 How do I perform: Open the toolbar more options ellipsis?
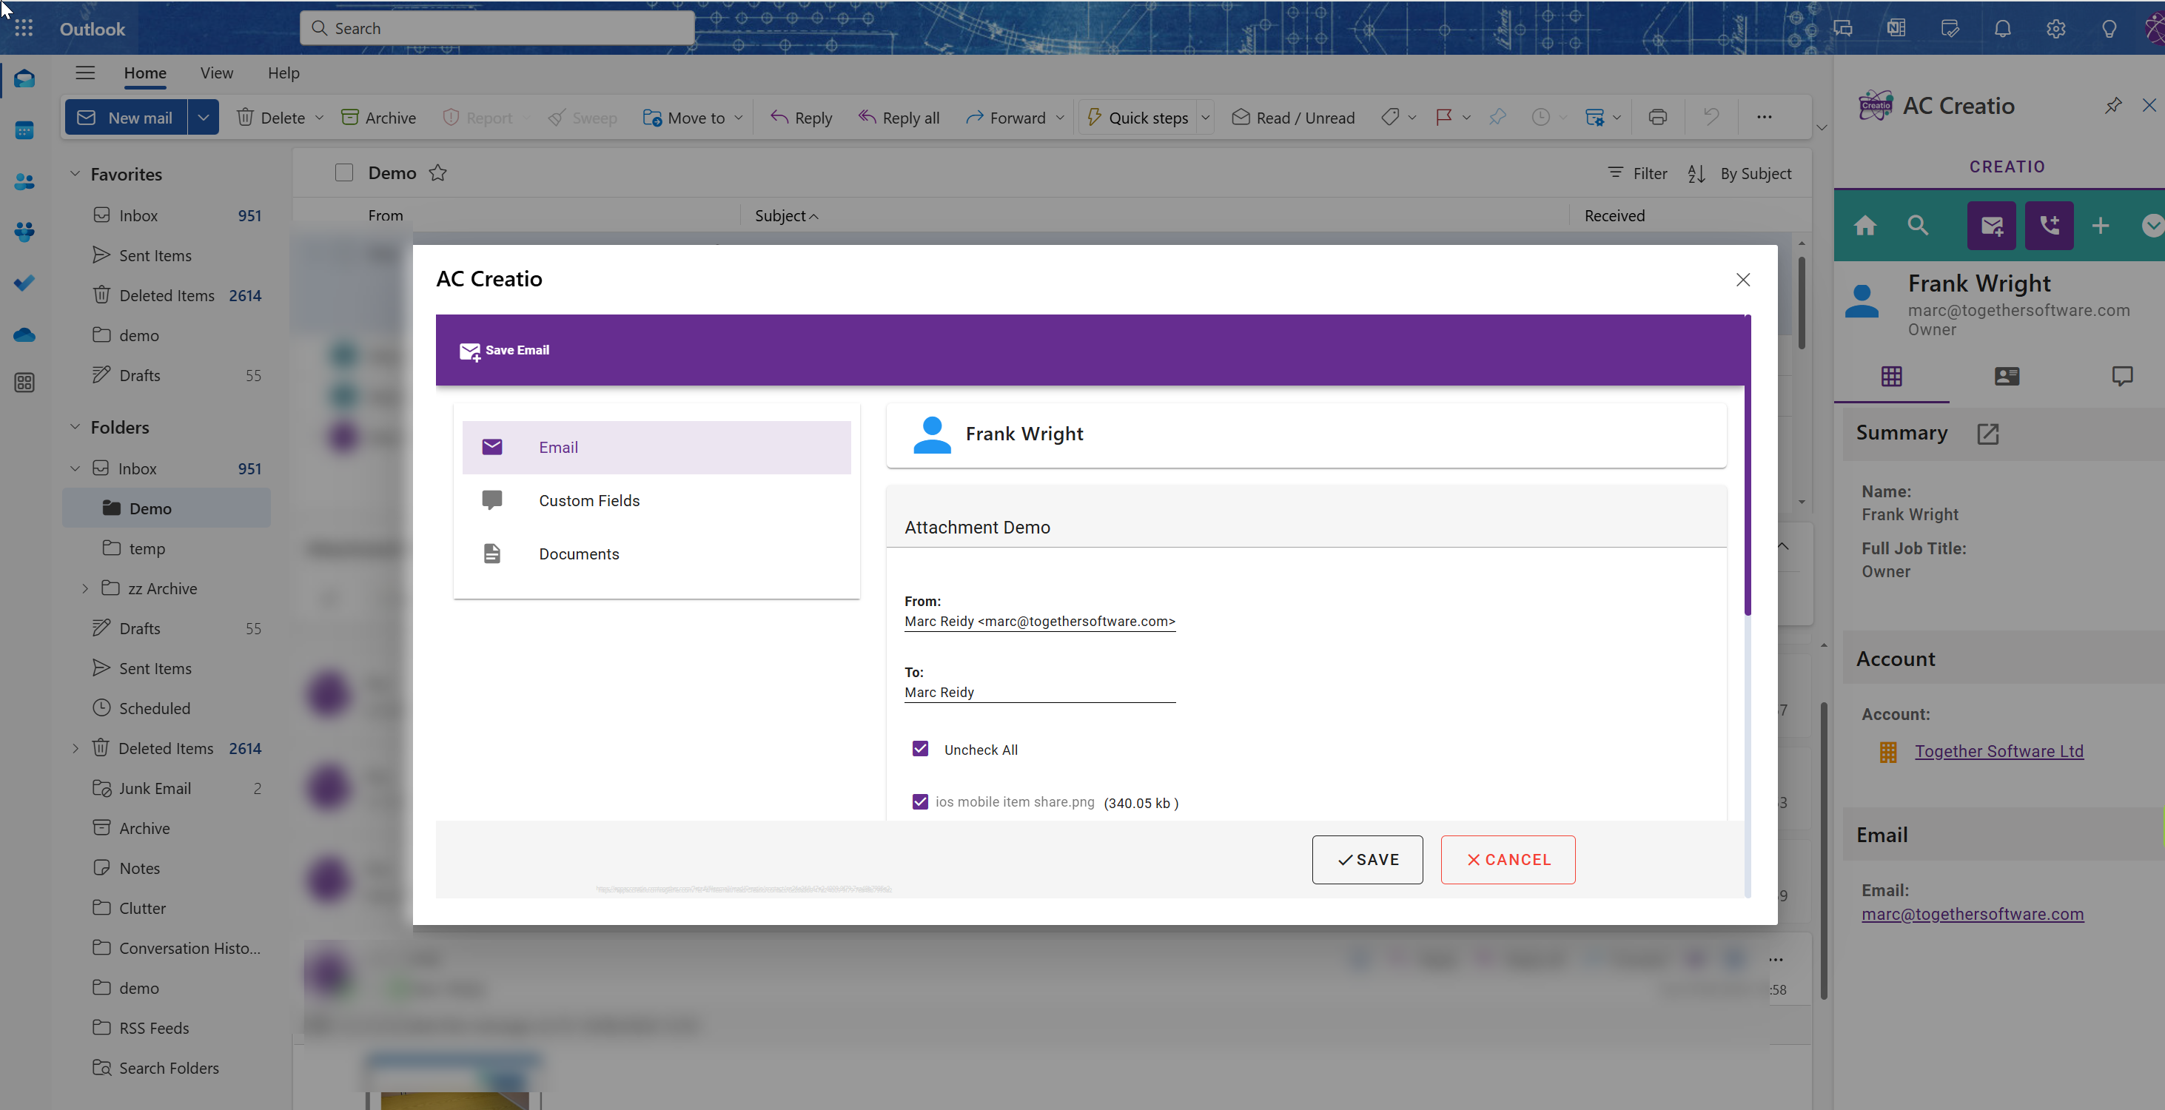pyautogui.click(x=1764, y=118)
